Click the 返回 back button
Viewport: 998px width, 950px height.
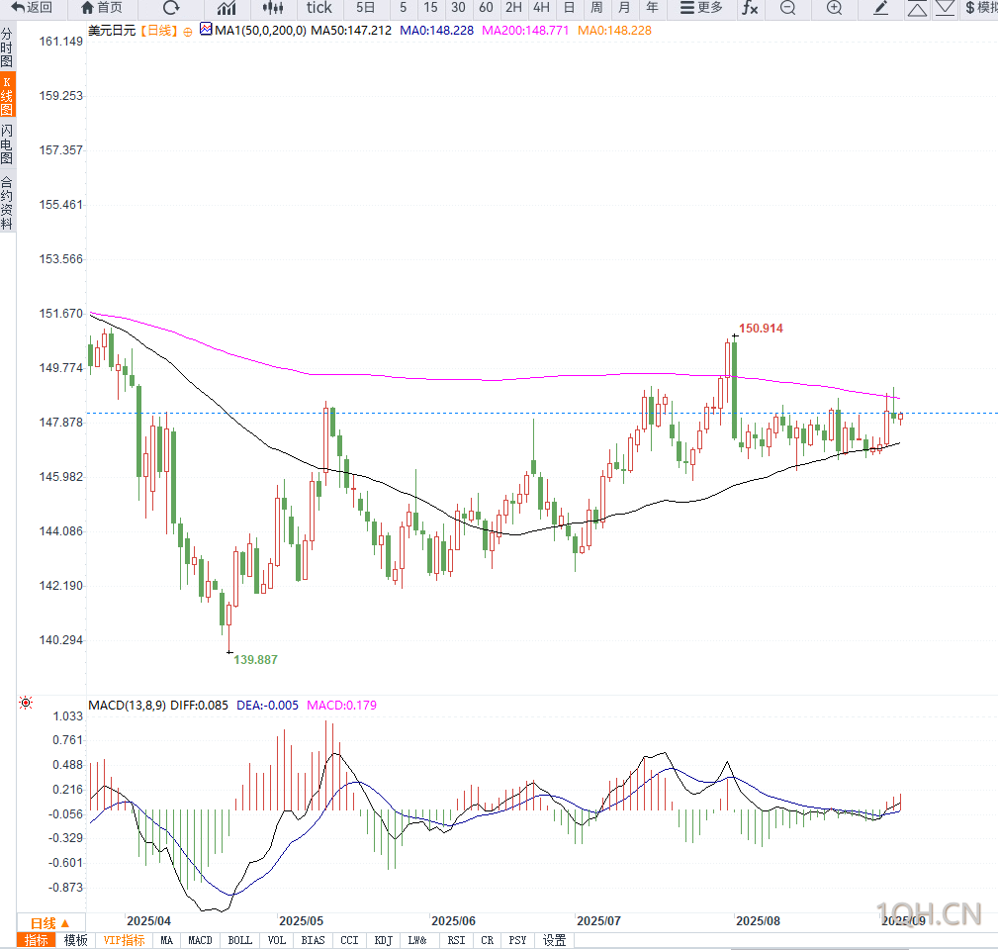pos(32,8)
